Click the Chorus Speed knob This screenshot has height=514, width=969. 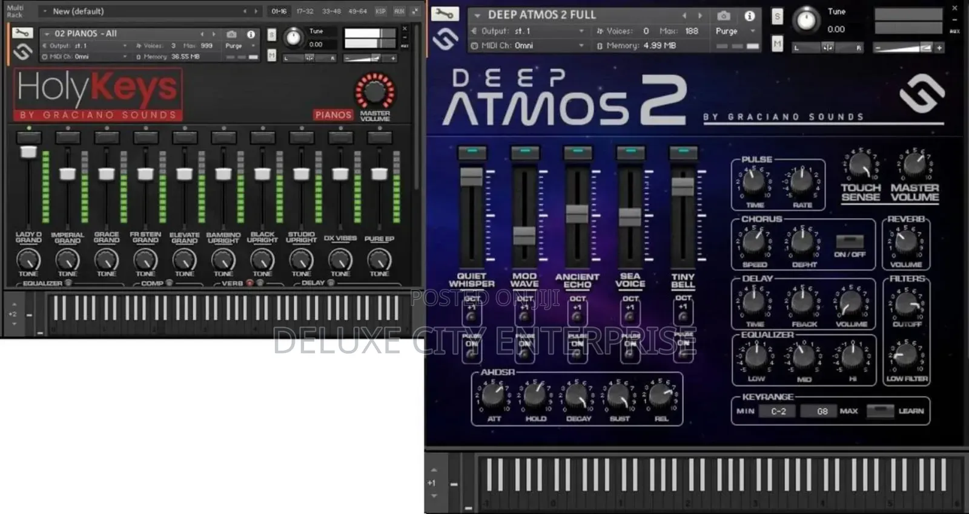(754, 241)
